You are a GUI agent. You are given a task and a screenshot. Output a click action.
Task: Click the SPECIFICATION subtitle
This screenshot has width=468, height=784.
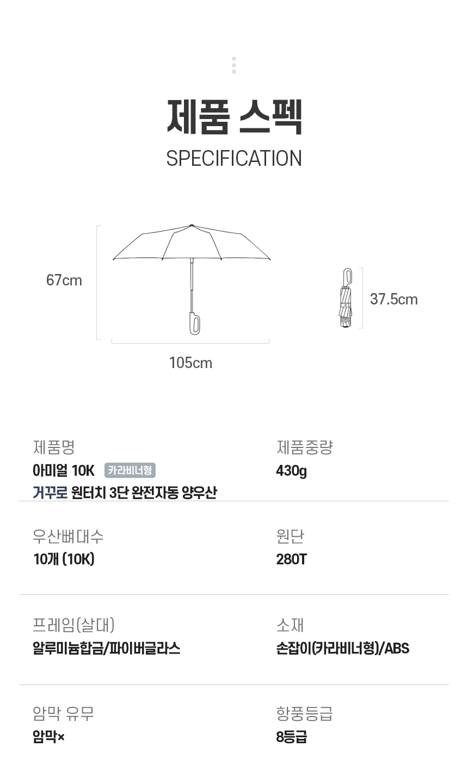[x=234, y=158]
